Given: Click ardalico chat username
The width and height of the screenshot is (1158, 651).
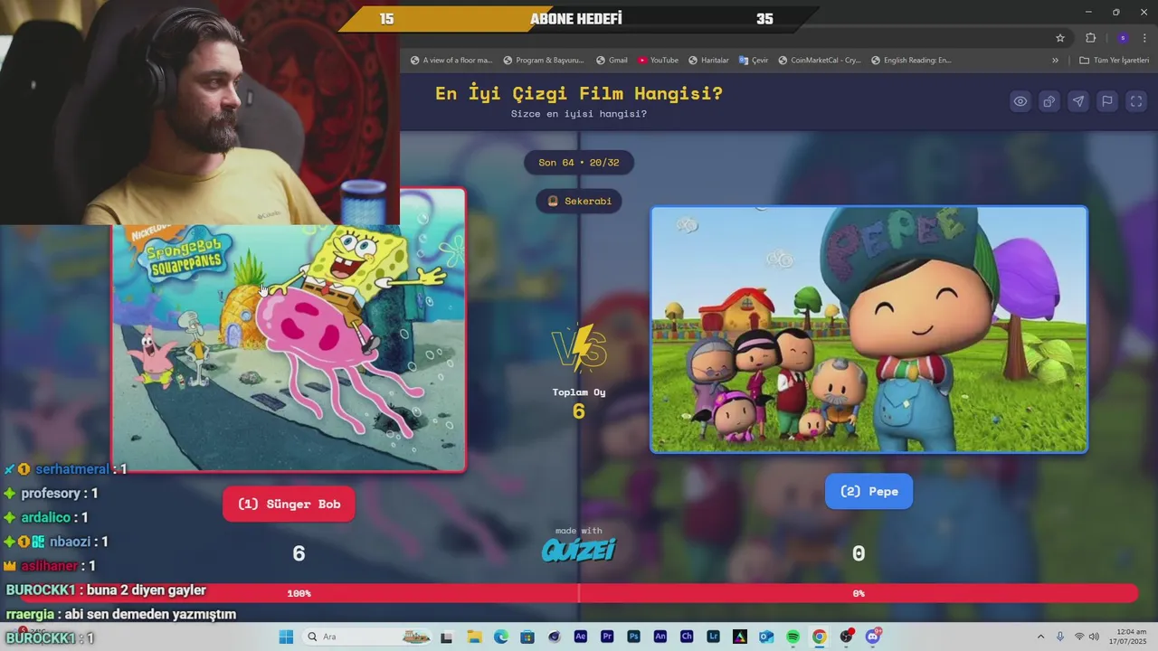Looking at the screenshot, I should pyautogui.click(x=45, y=518).
